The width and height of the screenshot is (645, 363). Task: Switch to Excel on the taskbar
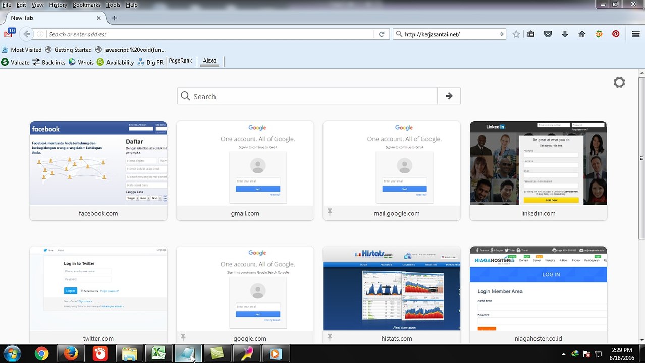(159, 354)
